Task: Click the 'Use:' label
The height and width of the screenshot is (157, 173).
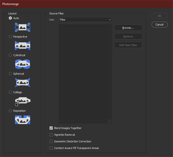Action: pyautogui.click(x=52, y=20)
